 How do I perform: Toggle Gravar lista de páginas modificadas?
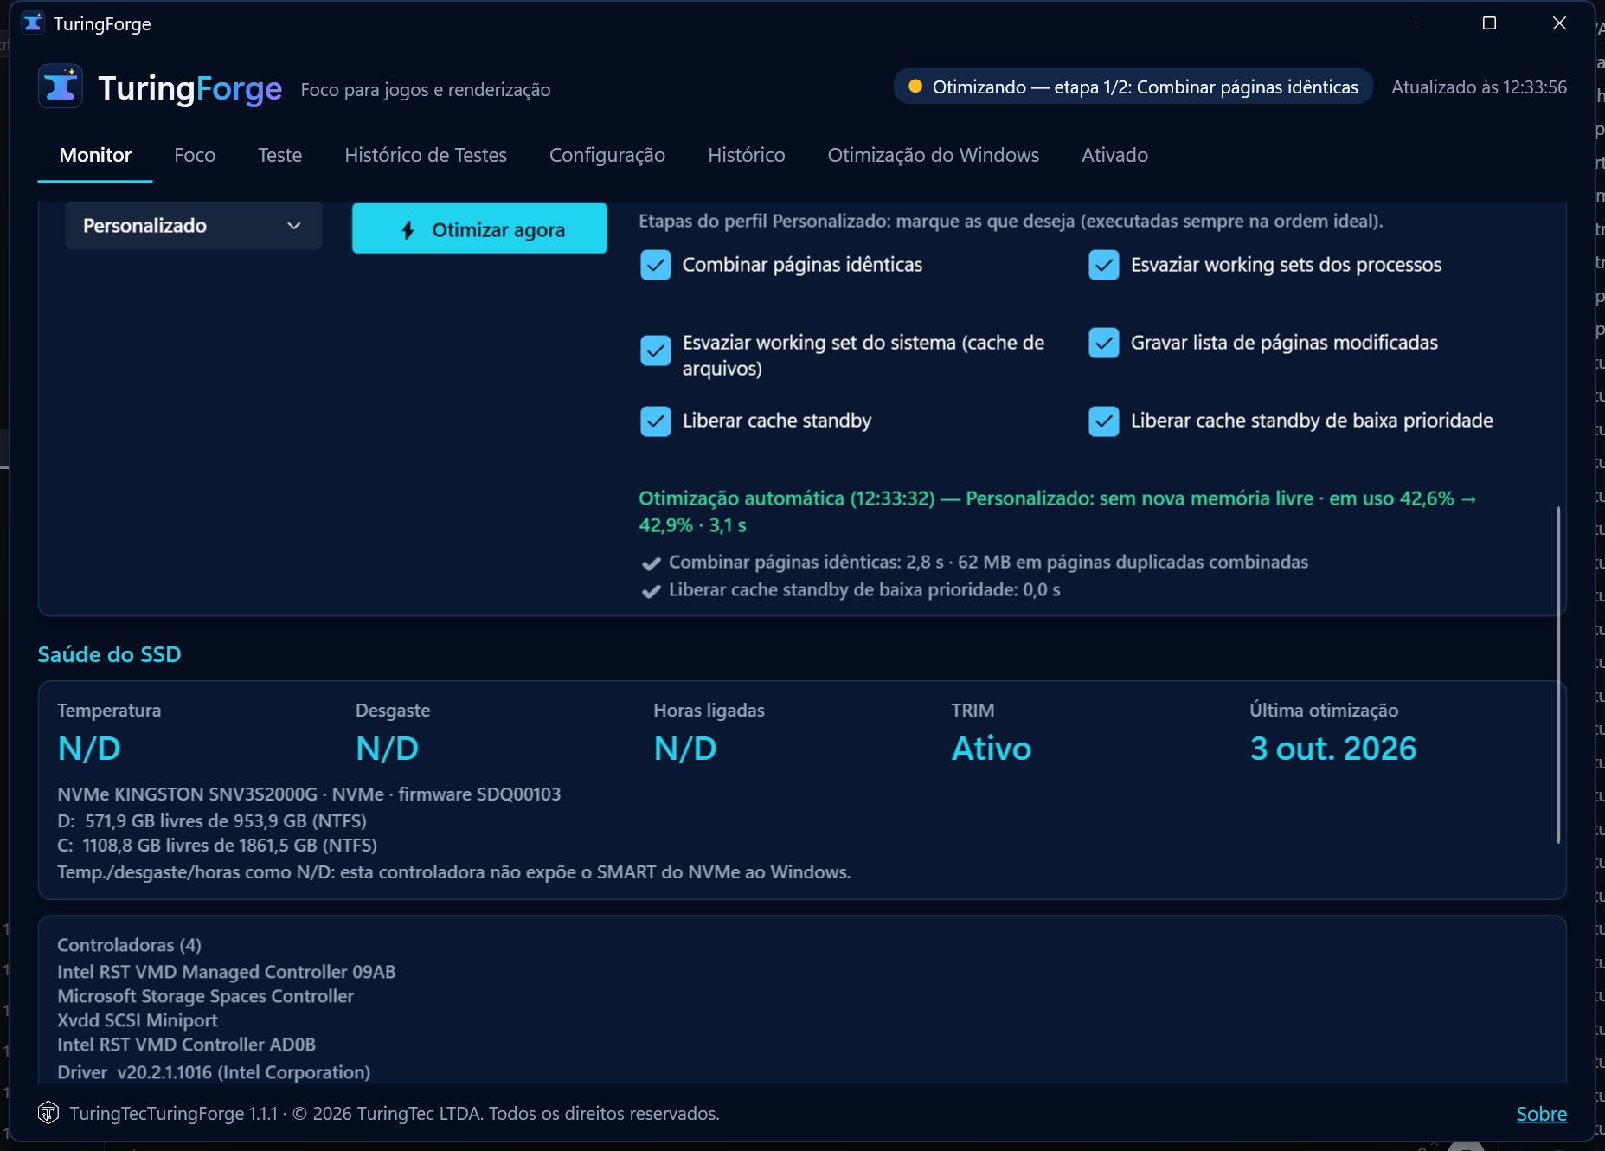pyautogui.click(x=1104, y=343)
